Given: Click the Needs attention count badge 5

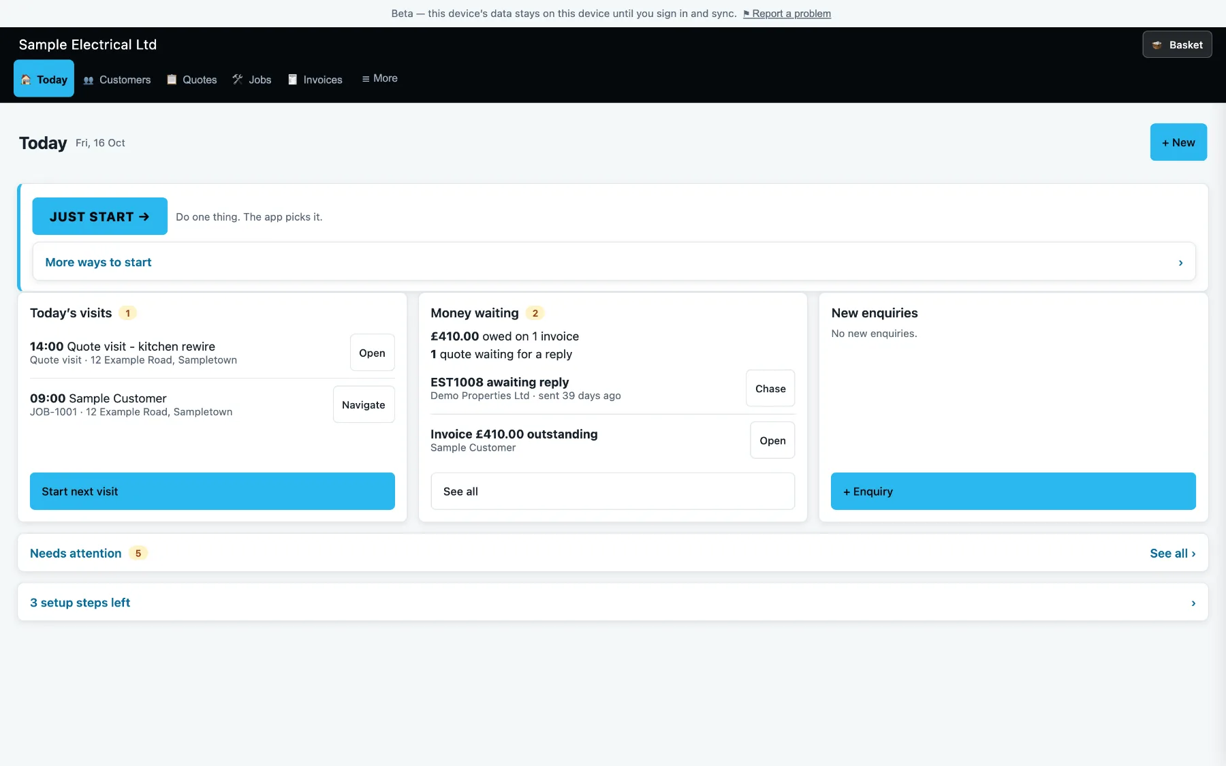Looking at the screenshot, I should pos(138,553).
